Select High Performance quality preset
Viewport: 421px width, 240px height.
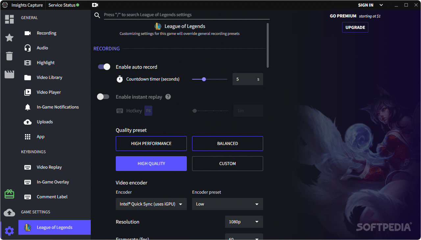click(151, 144)
